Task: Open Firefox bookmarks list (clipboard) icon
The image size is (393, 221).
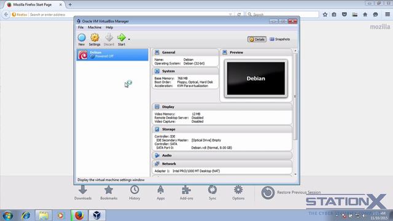Action: [334, 15]
